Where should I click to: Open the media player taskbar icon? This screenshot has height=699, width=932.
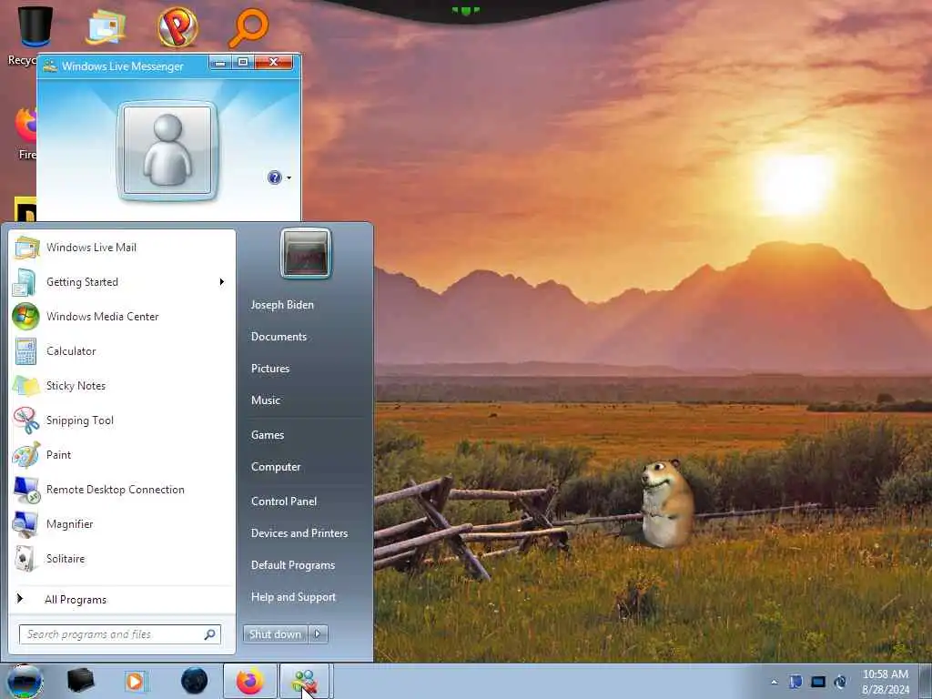[x=136, y=681]
